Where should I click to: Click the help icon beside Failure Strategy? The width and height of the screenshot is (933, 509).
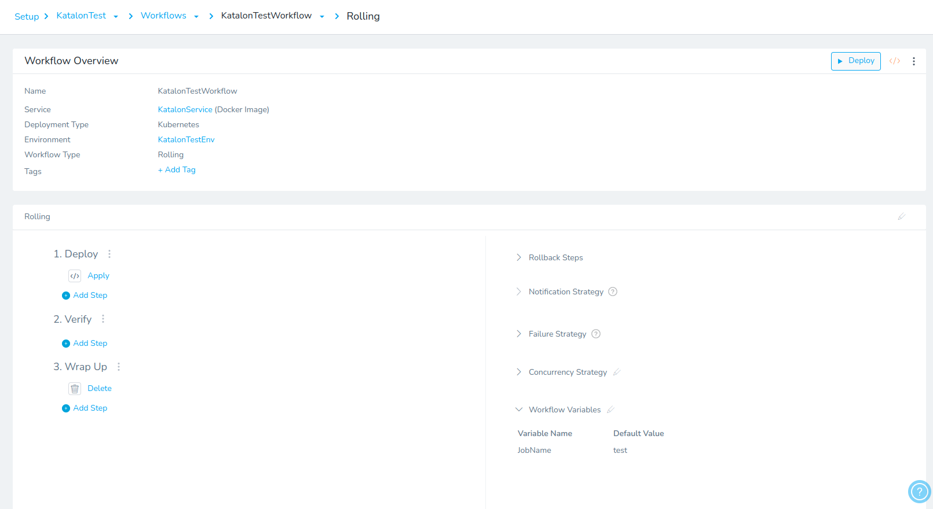pyautogui.click(x=596, y=334)
